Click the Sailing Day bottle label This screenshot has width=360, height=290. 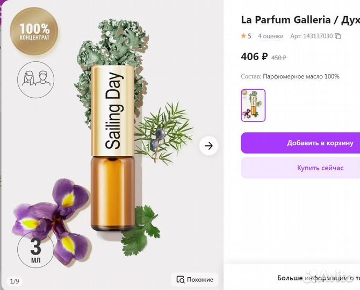click(x=113, y=110)
